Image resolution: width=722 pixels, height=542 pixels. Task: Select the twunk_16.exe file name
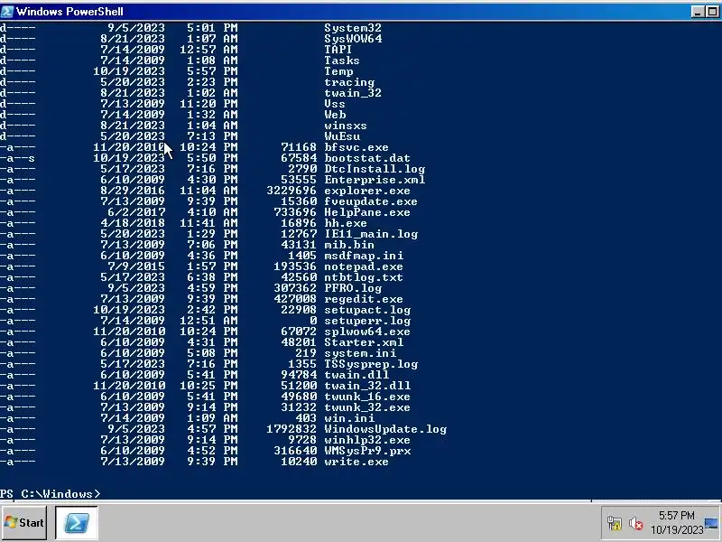pyautogui.click(x=367, y=397)
